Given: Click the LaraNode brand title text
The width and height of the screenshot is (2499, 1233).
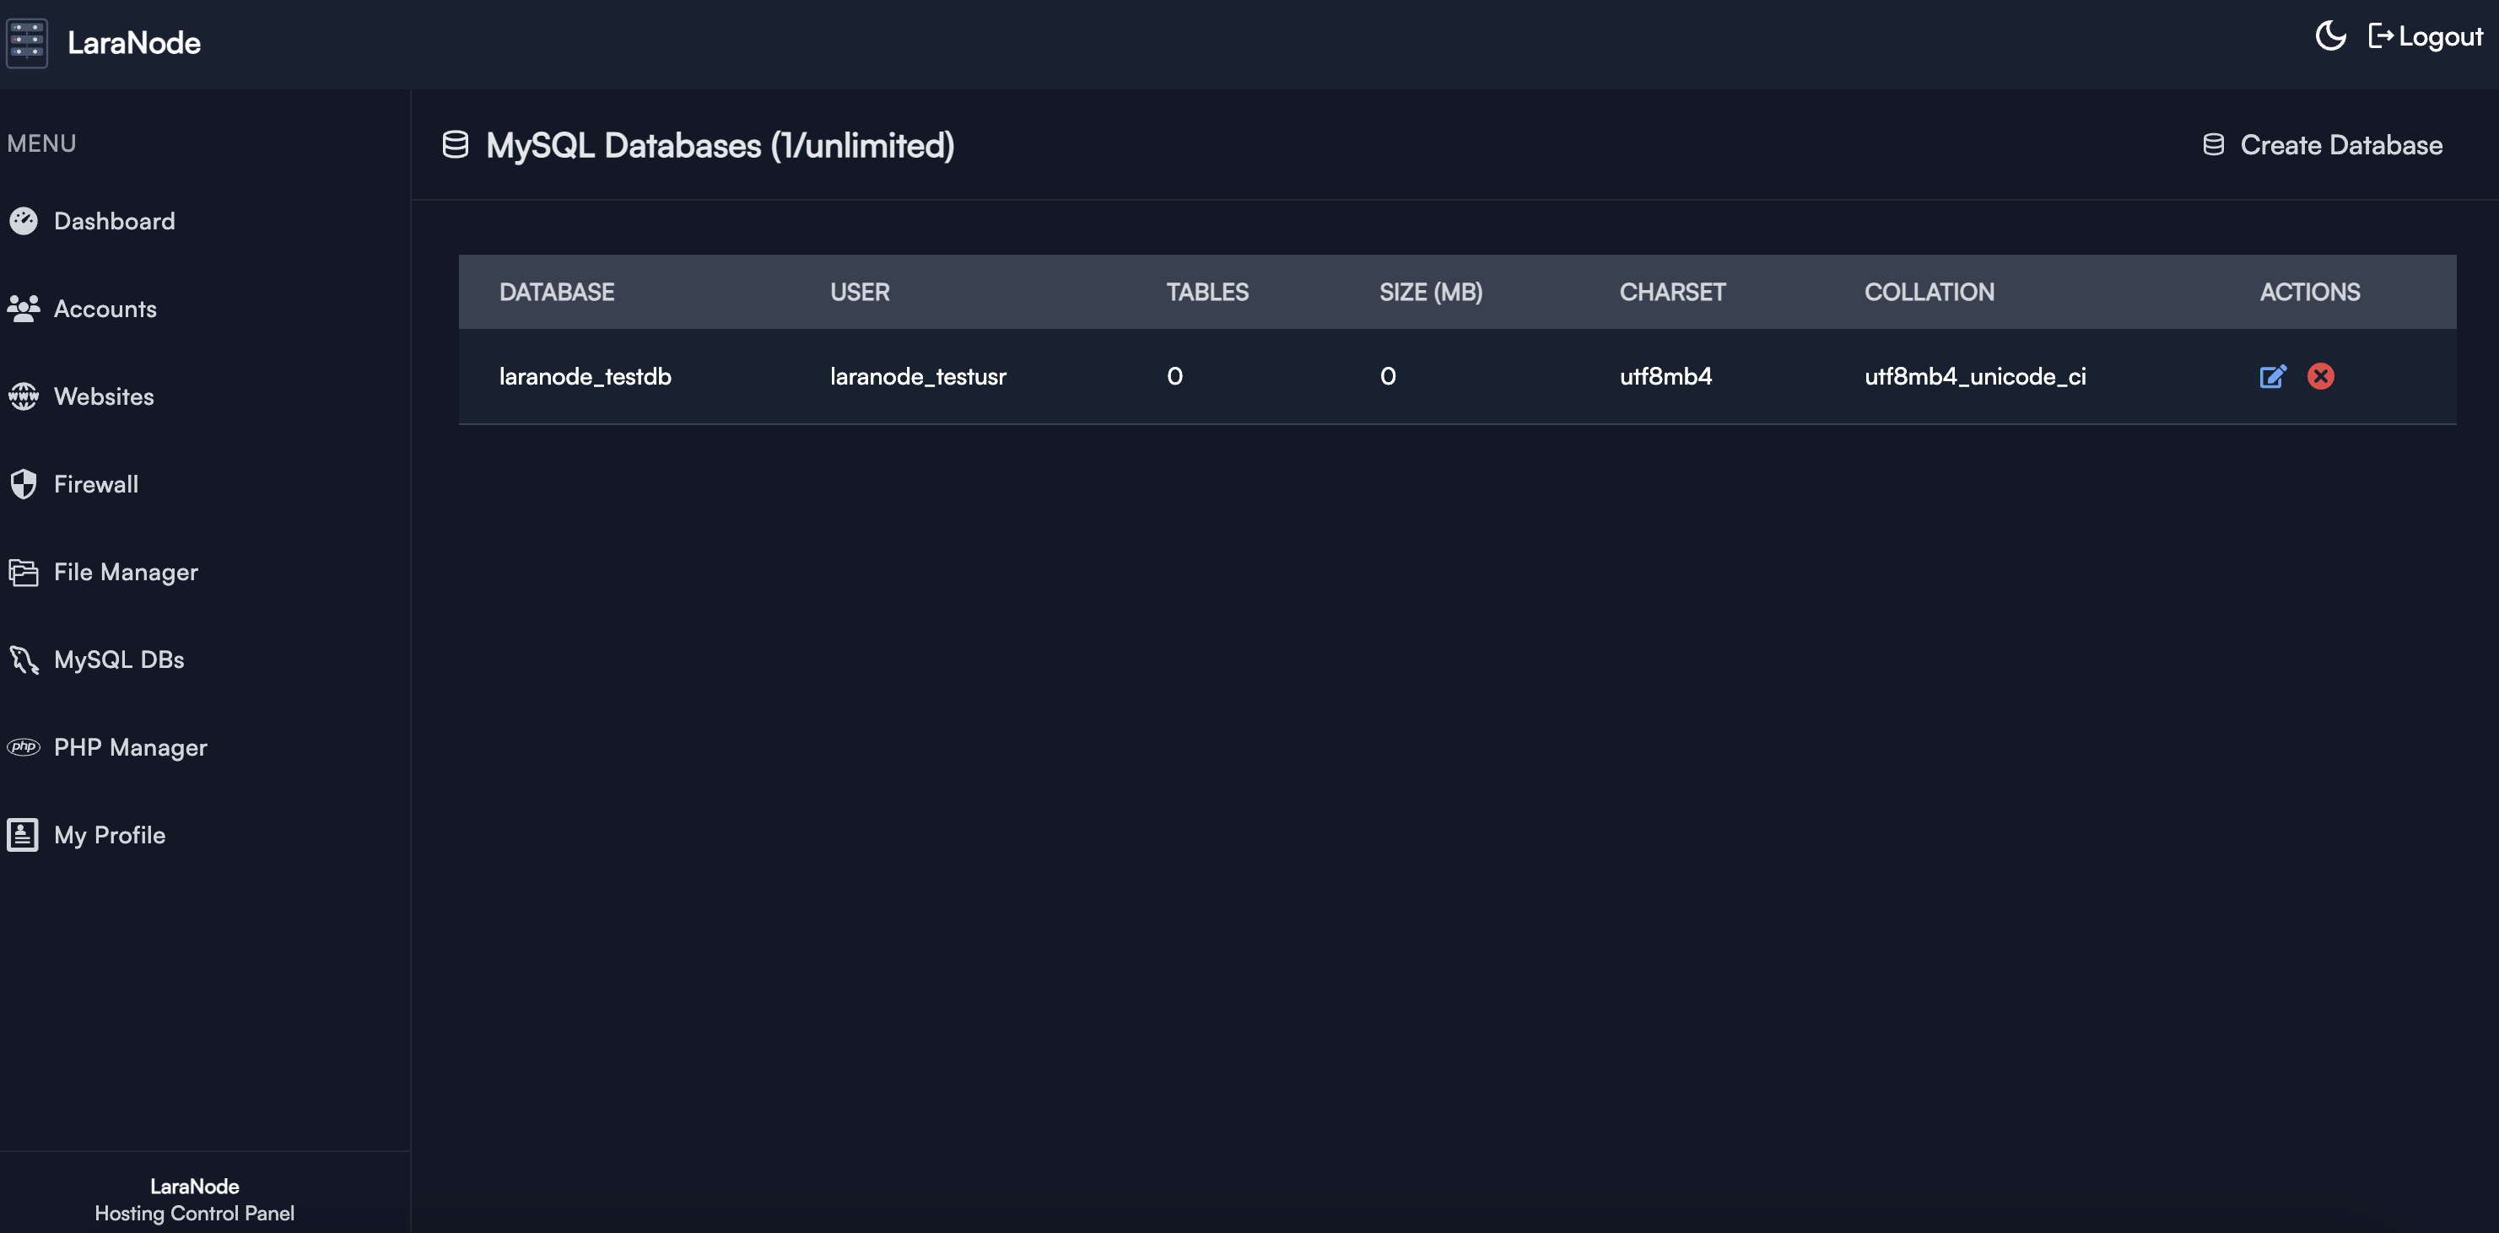Looking at the screenshot, I should [x=134, y=43].
